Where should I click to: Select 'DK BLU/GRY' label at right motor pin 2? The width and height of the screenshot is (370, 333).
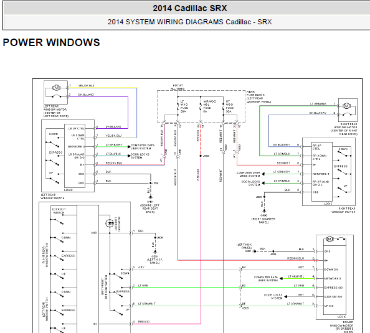(x=318, y=113)
